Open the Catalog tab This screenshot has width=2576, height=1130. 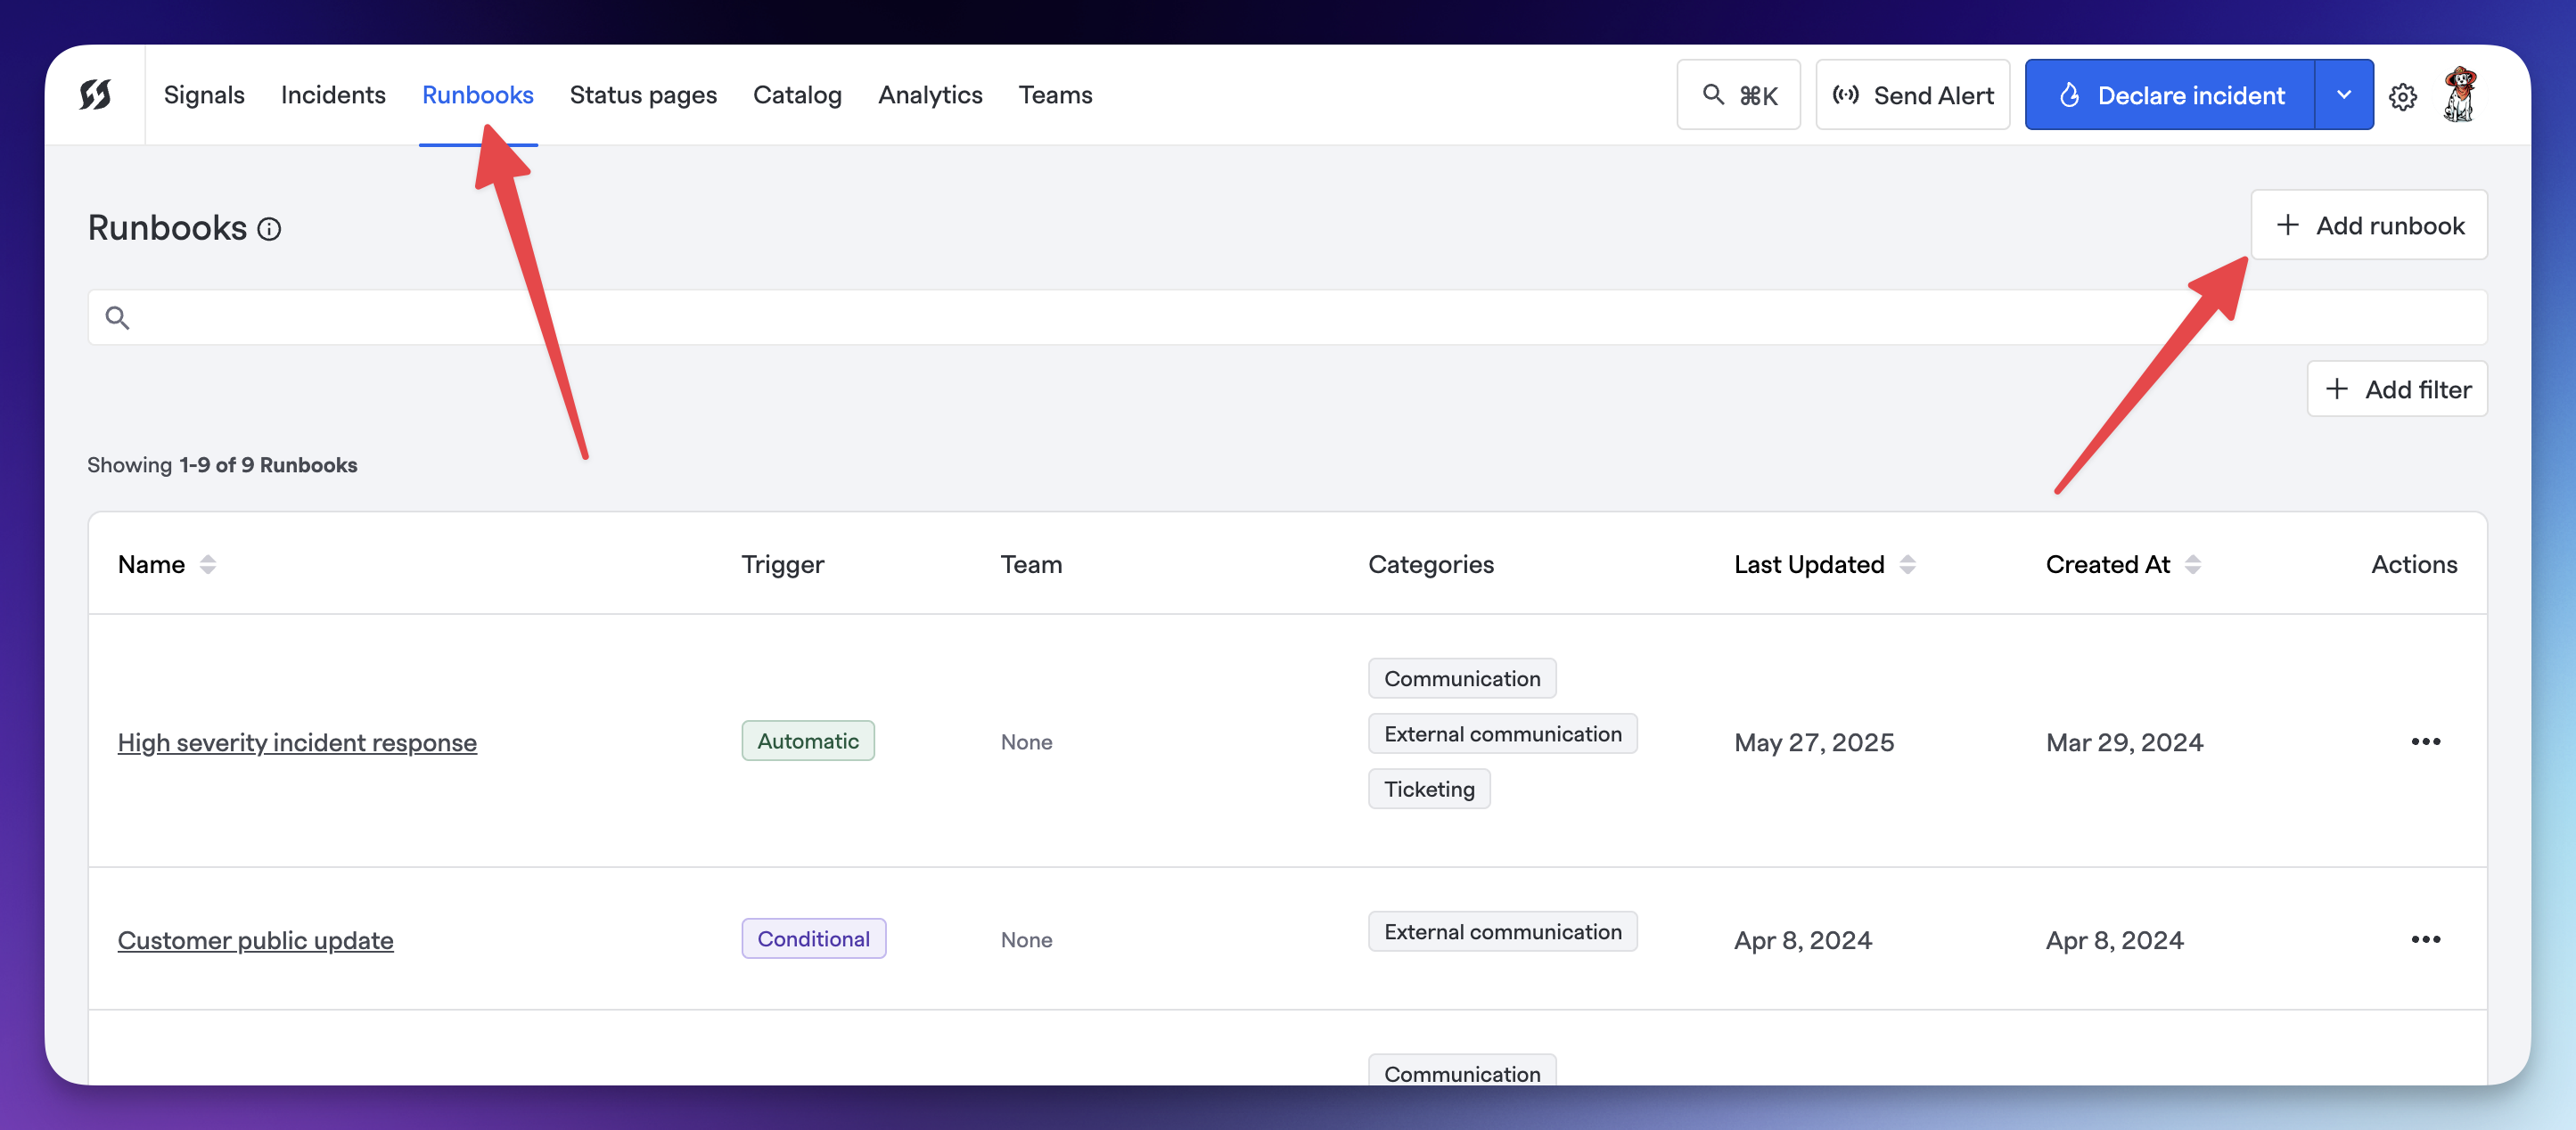(797, 95)
